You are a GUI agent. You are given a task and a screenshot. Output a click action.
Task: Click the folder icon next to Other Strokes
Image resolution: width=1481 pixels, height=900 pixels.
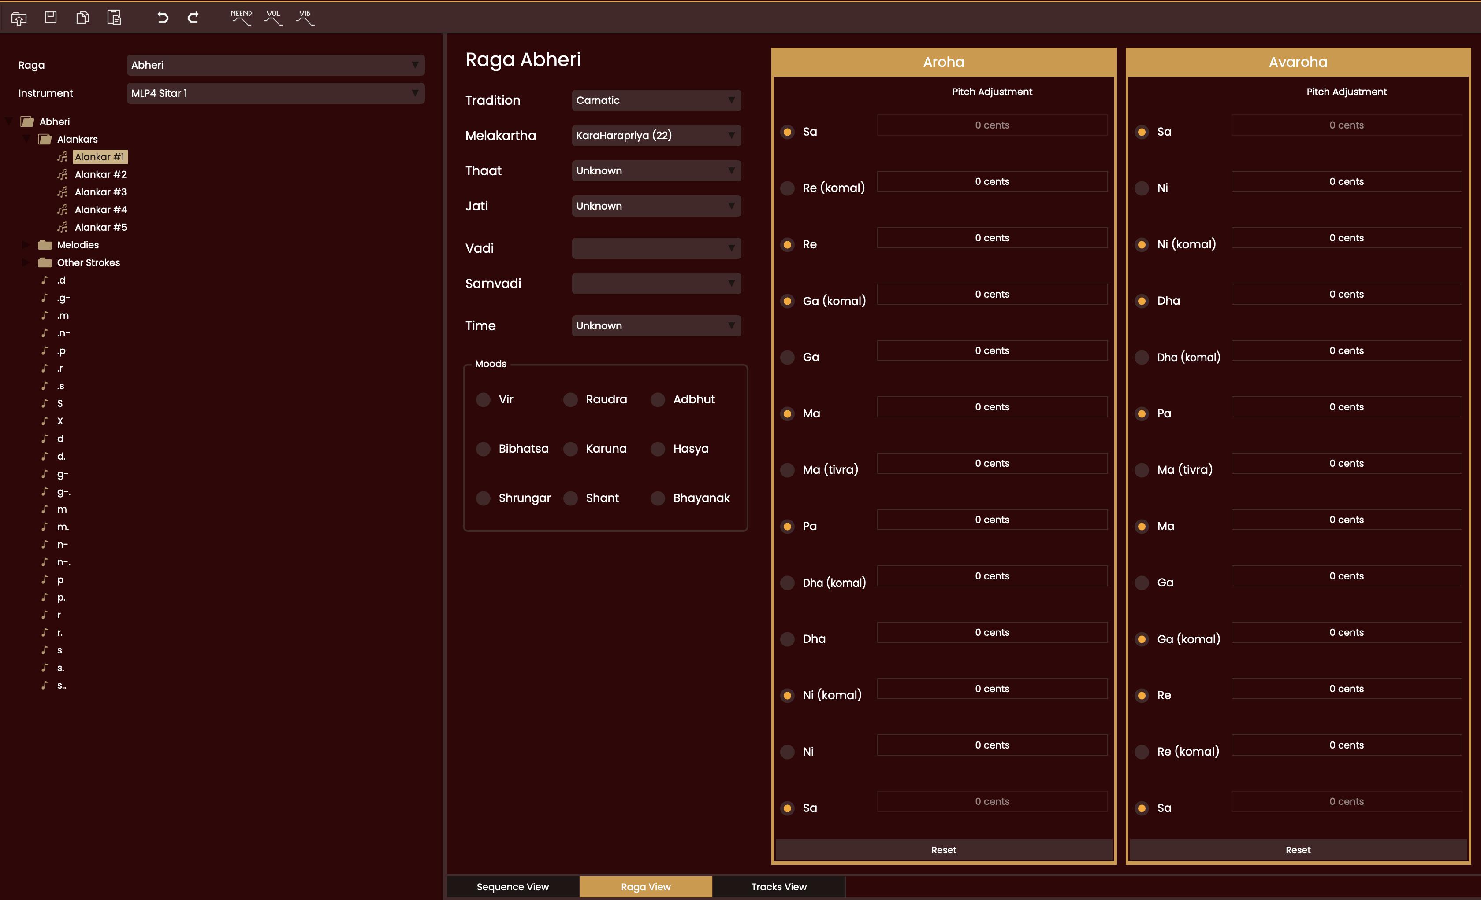tap(45, 262)
